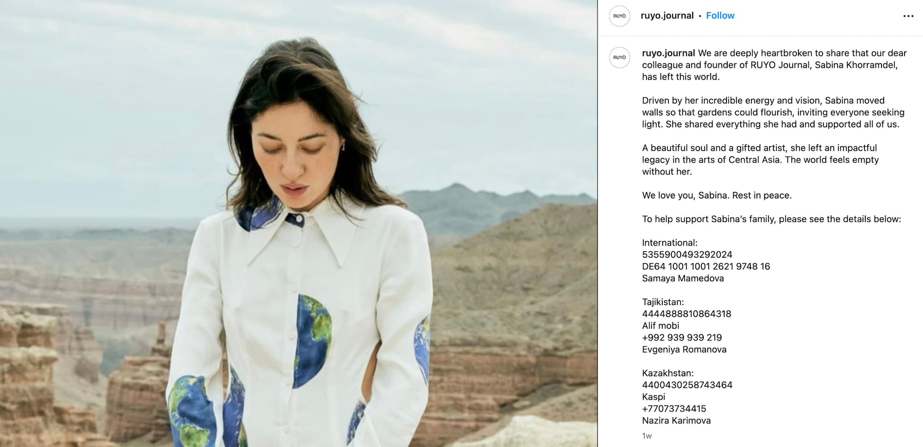Click the phone number +992 939 939 219
This screenshot has height=447, width=923.
(682, 338)
